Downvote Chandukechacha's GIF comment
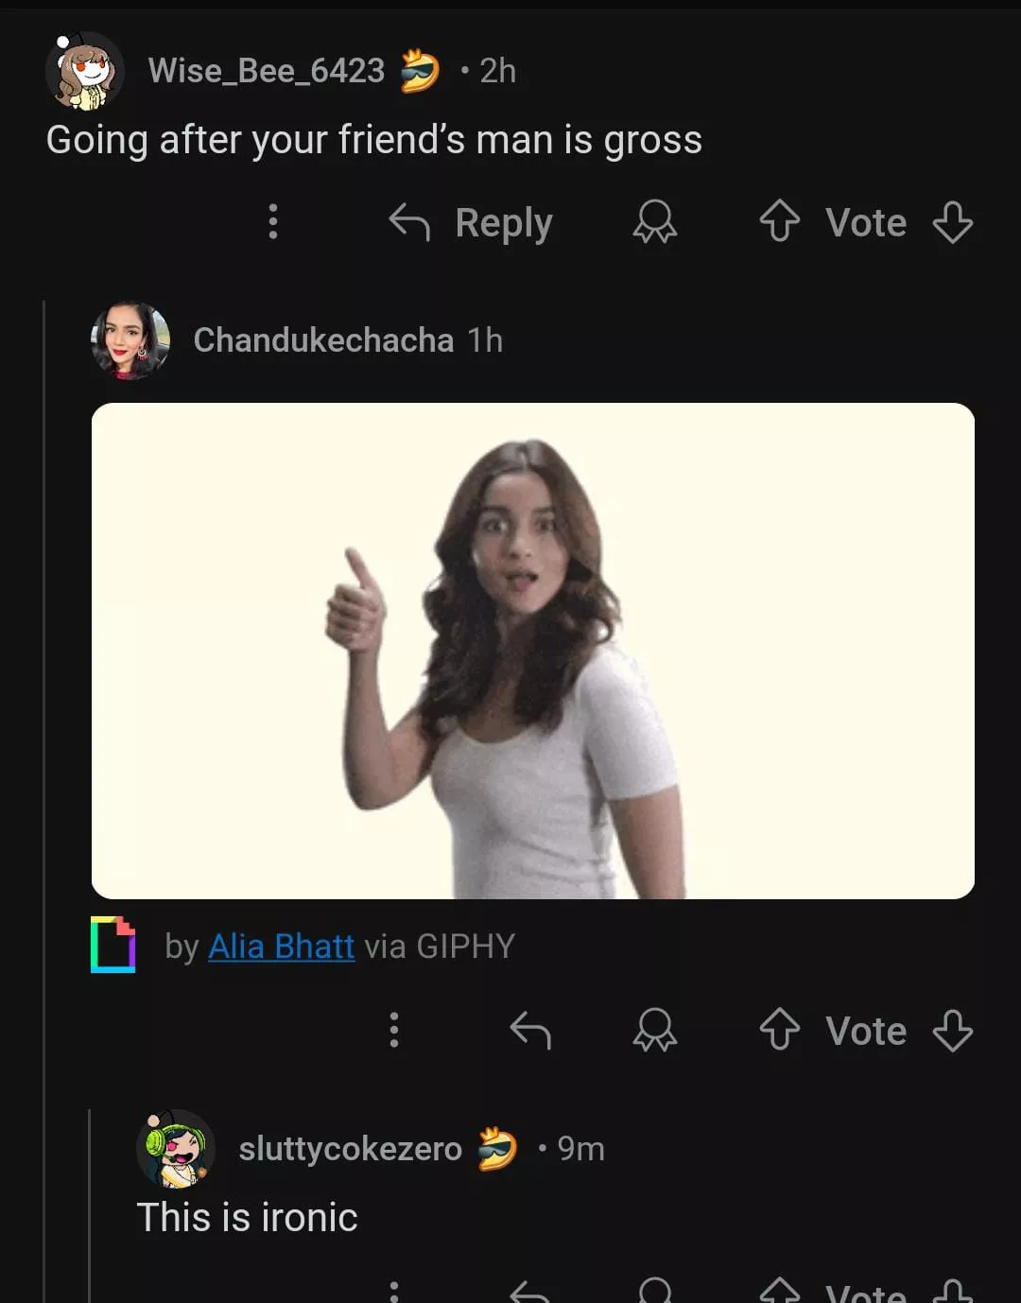Image resolution: width=1021 pixels, height=1303 pixels. (952, 1030)
